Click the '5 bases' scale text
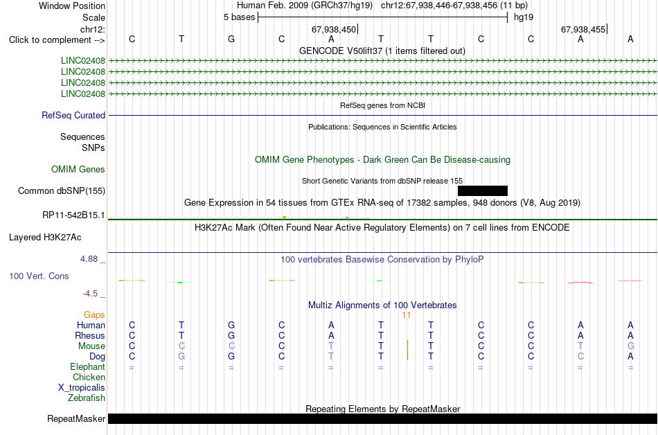 239,17
